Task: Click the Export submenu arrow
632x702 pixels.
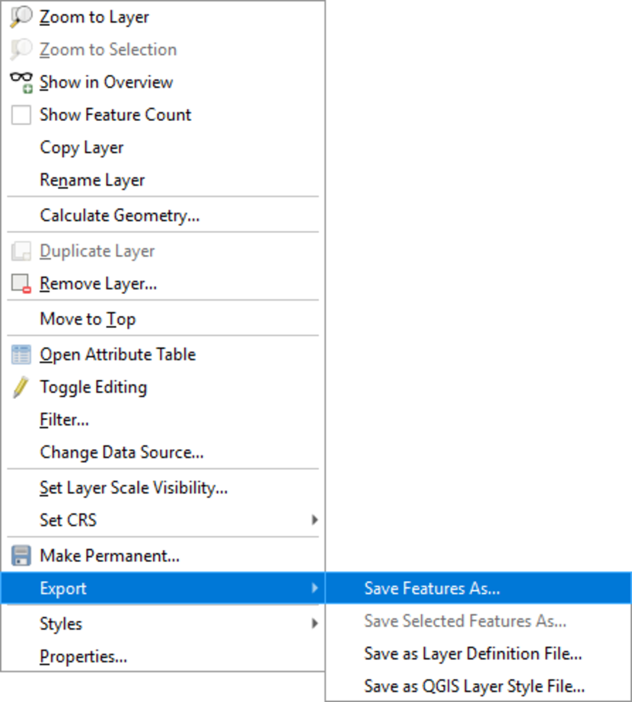Action: coord(314,588)
